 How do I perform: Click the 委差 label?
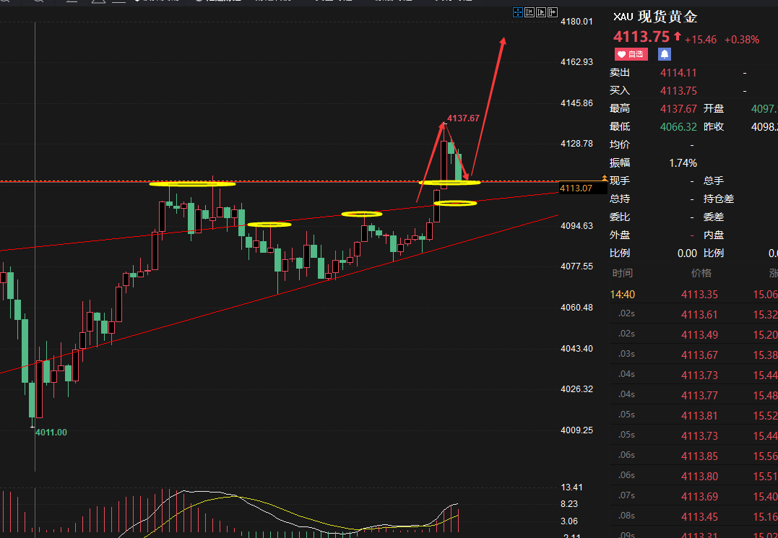(x=714, y=217)
